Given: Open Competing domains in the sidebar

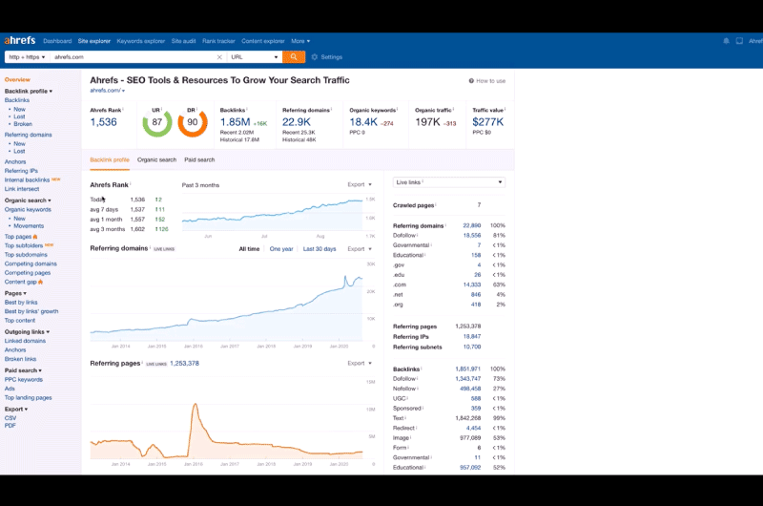Looking at the screenshot, I should [x=31, y=264].
